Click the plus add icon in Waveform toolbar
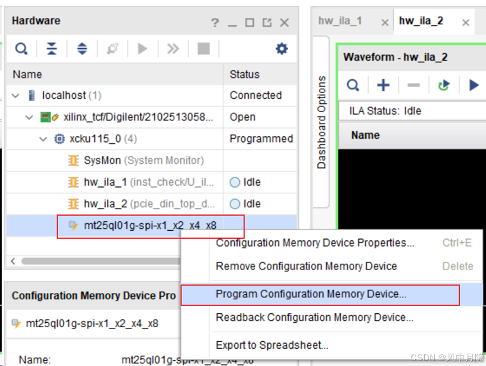Screen dimensions: 486x366 tap(383, 85)
